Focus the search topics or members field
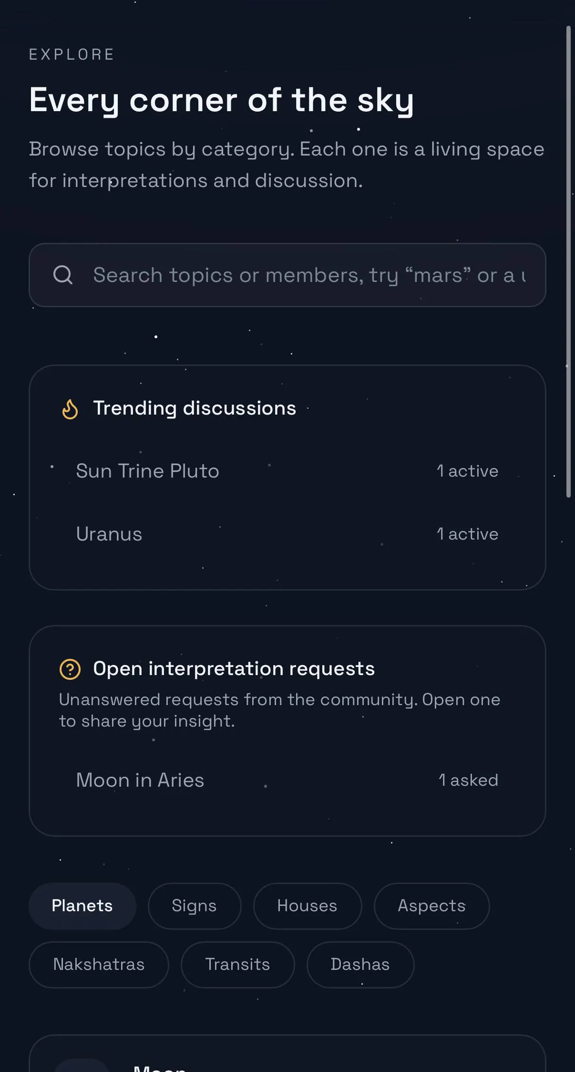Image resolution: width=575 pixels, height=1072 pixels. click(x=287, y=275)
